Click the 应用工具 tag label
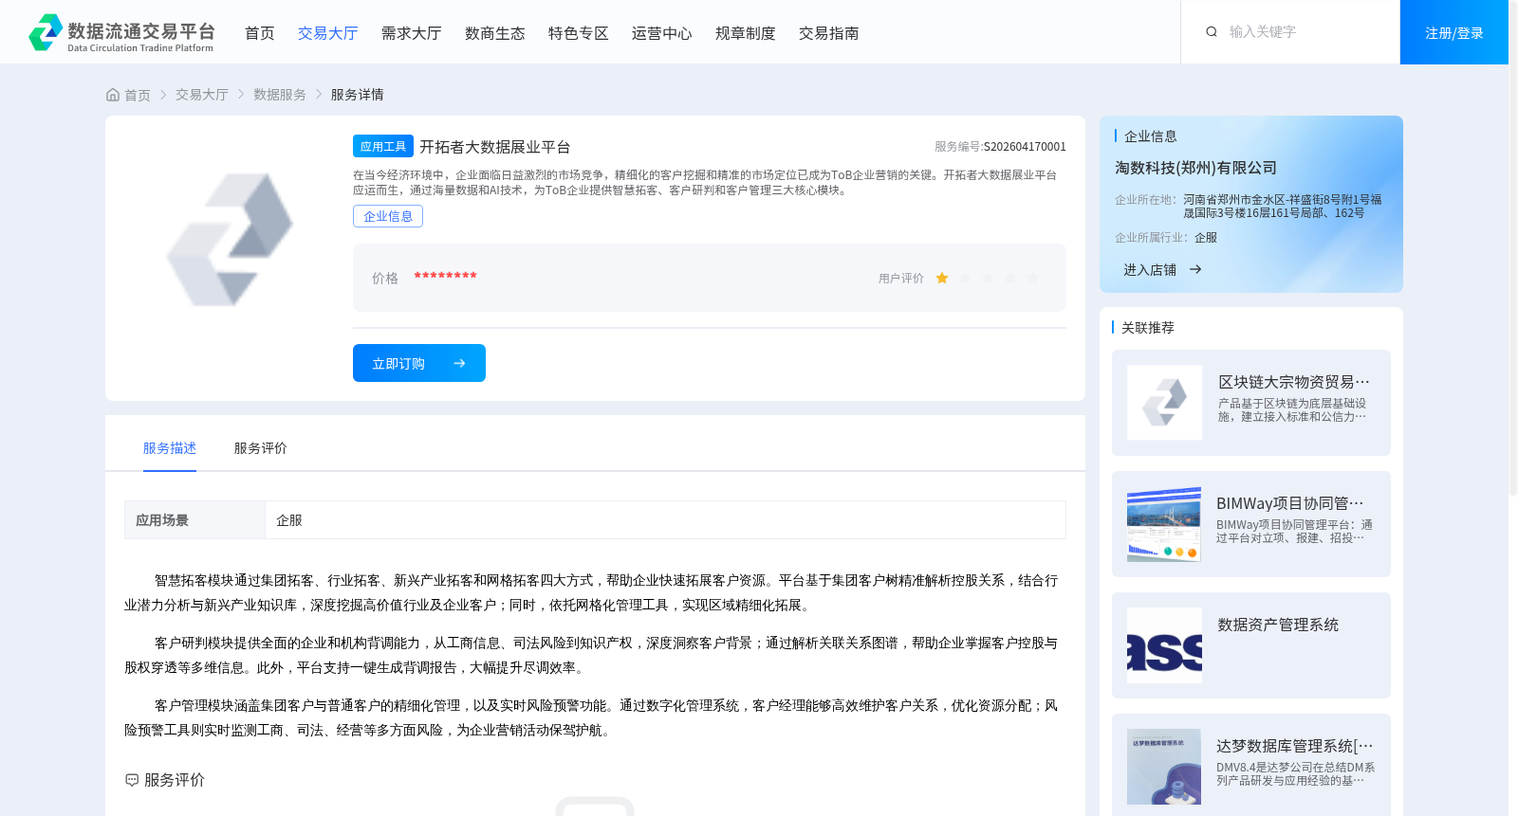 point(383,146)
